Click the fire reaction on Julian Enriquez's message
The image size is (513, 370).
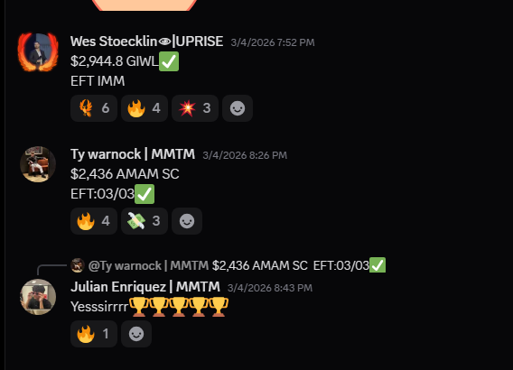click(94, 334)
